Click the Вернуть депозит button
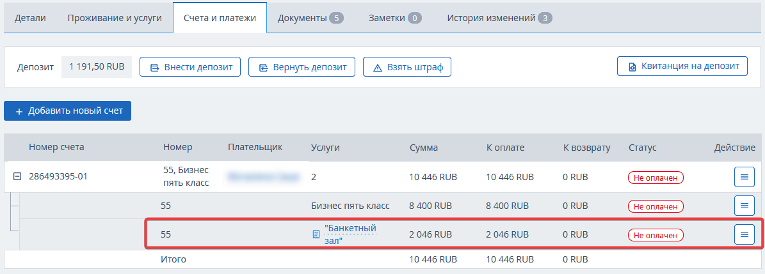Image resolution: width=765 pixels, height=274 pixels. pos(302,67)
